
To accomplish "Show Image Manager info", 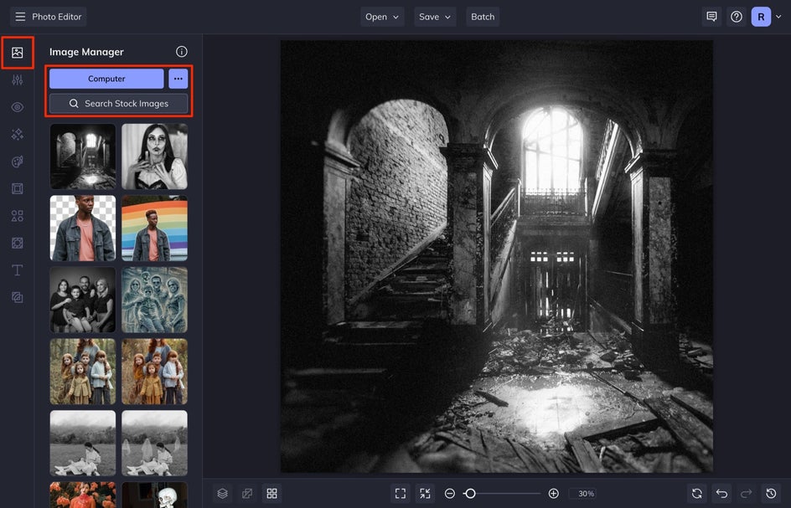I will 182,51.
